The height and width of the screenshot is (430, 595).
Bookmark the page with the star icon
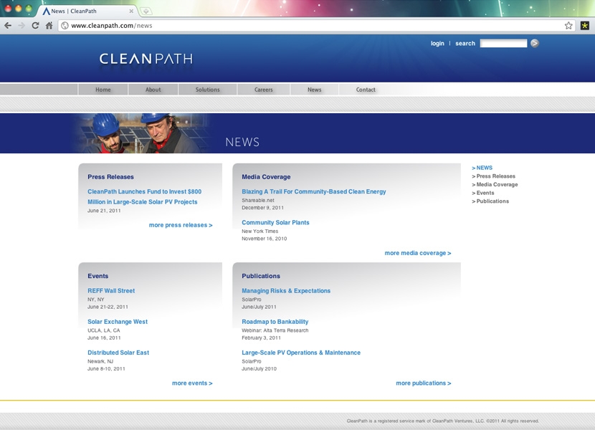[568, 25]
